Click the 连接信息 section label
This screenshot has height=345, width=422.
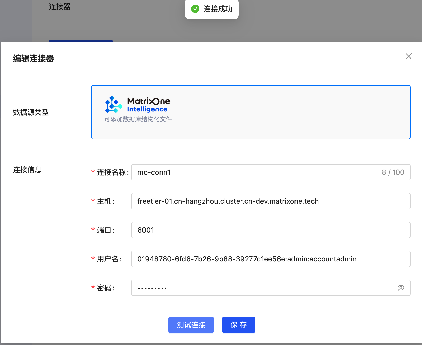point(27,170)
